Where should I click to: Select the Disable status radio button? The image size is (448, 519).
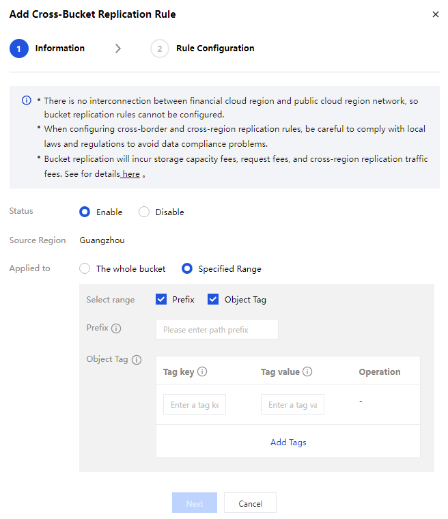pyautogui.click(x=144, y=212)
